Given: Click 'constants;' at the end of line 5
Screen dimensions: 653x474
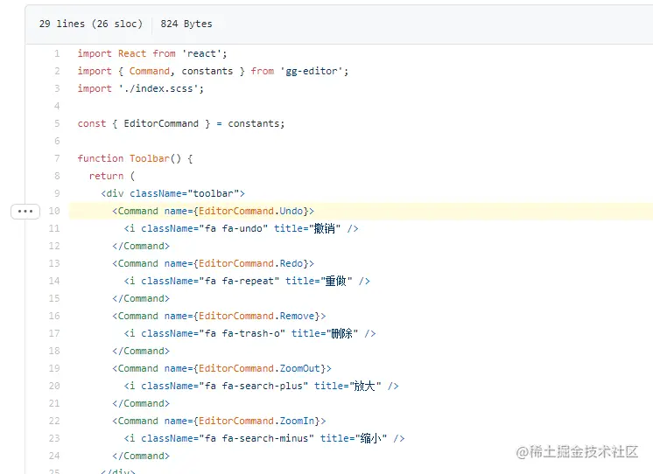Looking at the screenshot, I should 256,123.
